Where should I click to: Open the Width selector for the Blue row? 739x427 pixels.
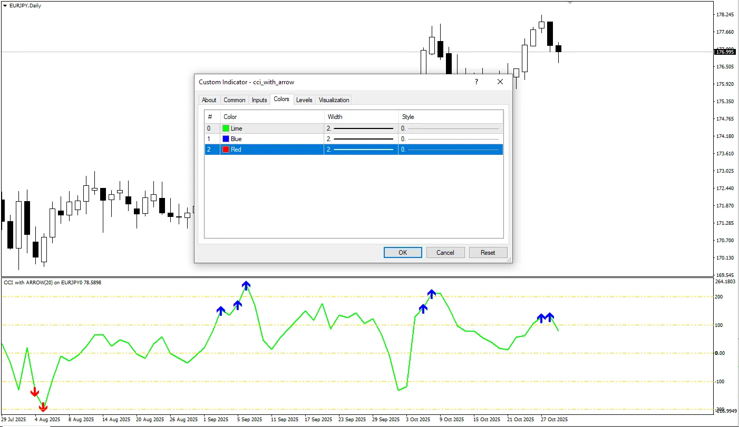[x=361, y=139]
